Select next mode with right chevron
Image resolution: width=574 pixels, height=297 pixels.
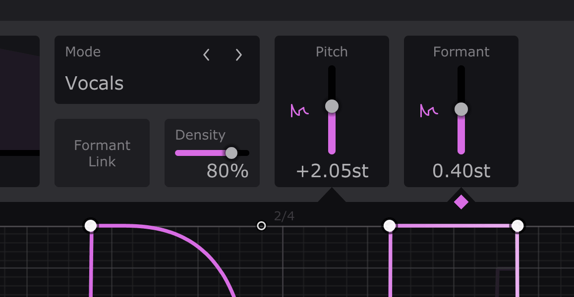(239, 55)
